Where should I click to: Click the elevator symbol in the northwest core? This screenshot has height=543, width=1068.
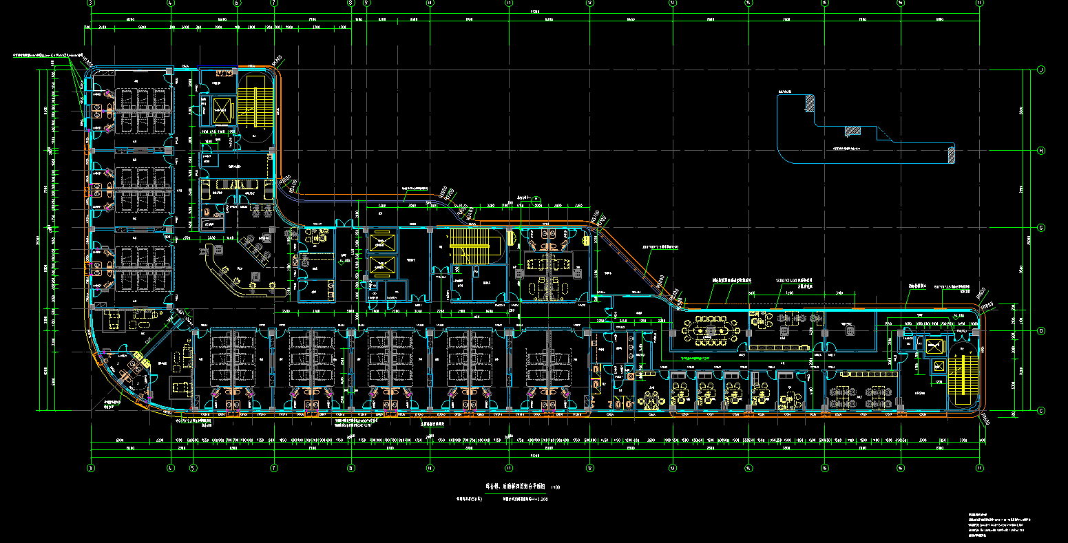click(221, 108)
